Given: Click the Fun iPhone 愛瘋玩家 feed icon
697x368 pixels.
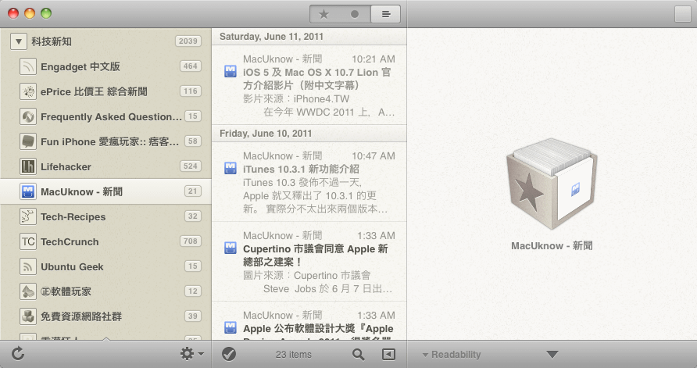Looking at the screenshot, I should (28, 141).
